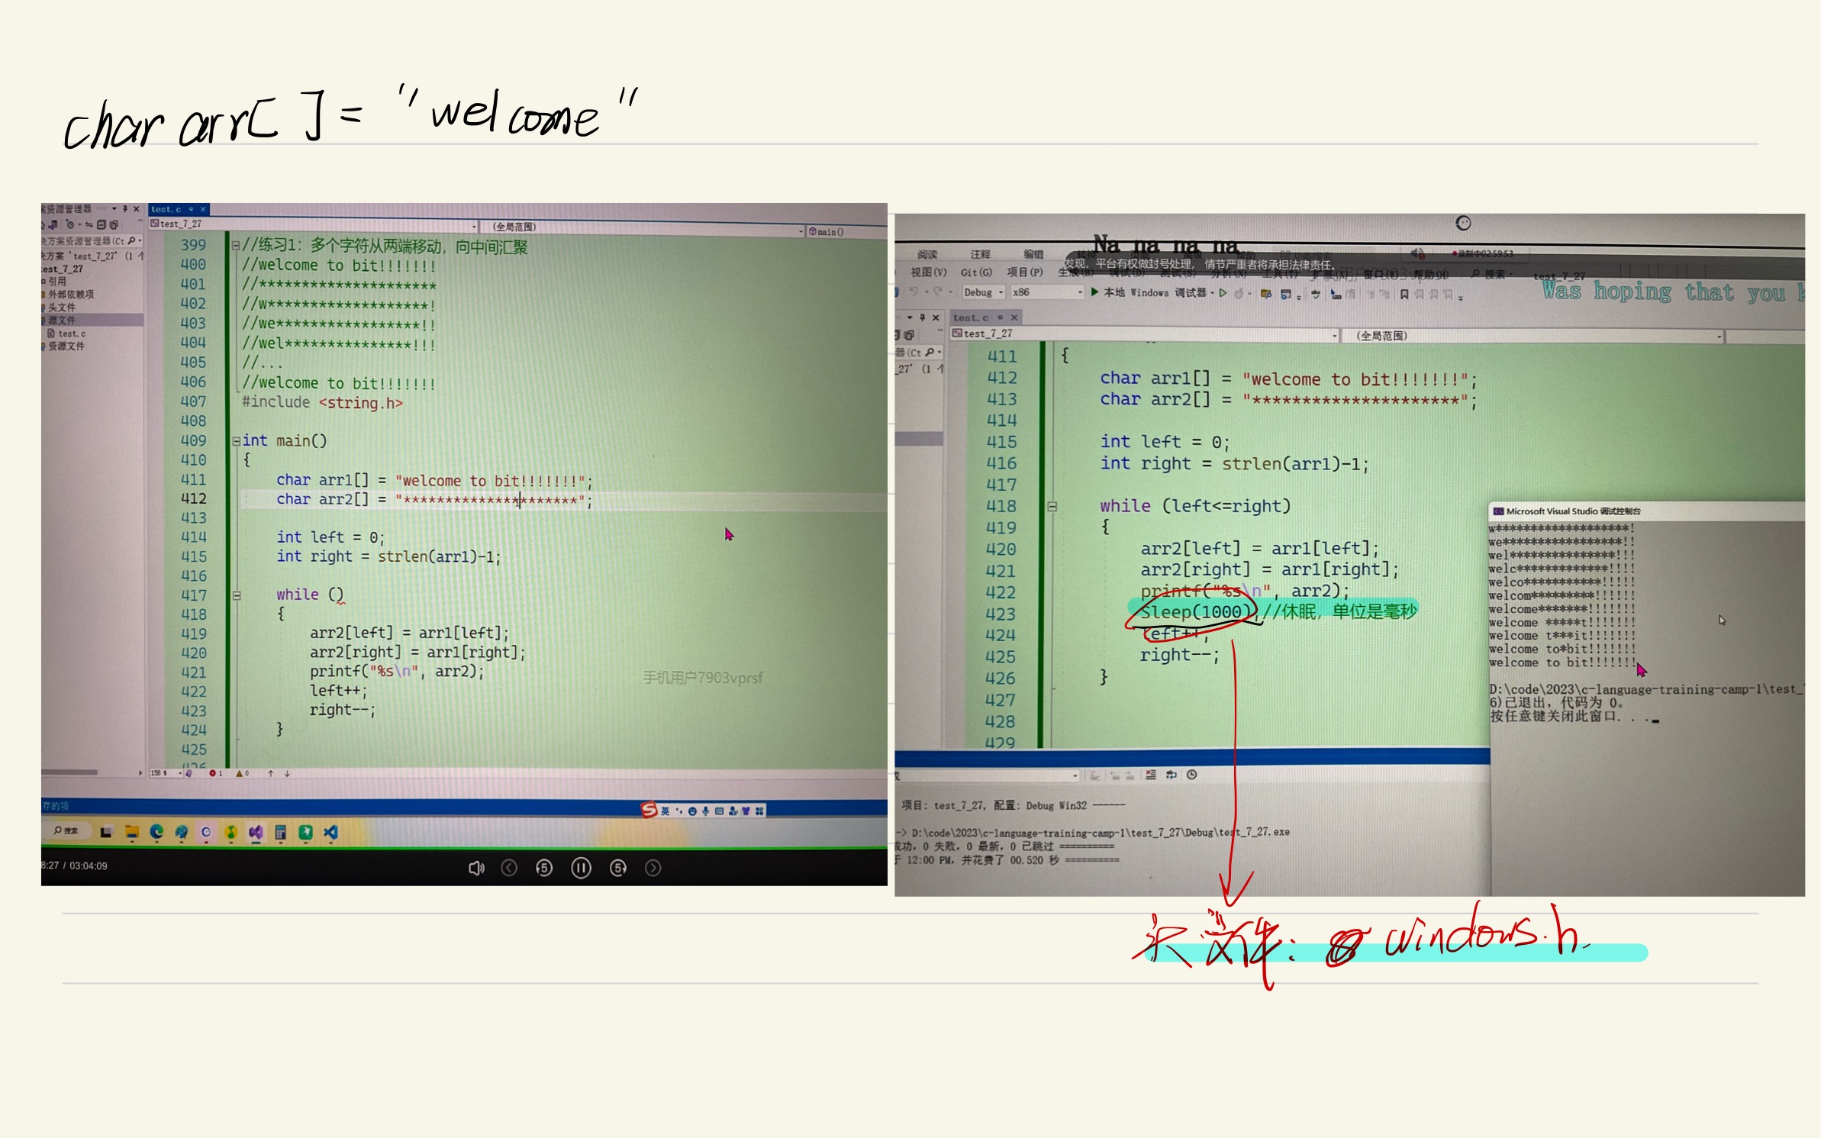The width and height of the screenshot is (1821, 1138).
Task: Select test.c in the solution explorer
Action: 72,334
